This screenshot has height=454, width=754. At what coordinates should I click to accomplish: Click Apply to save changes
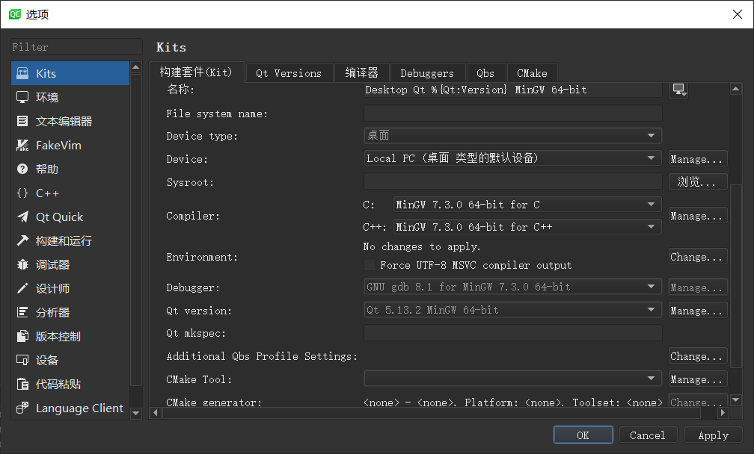tap(713, 435)
